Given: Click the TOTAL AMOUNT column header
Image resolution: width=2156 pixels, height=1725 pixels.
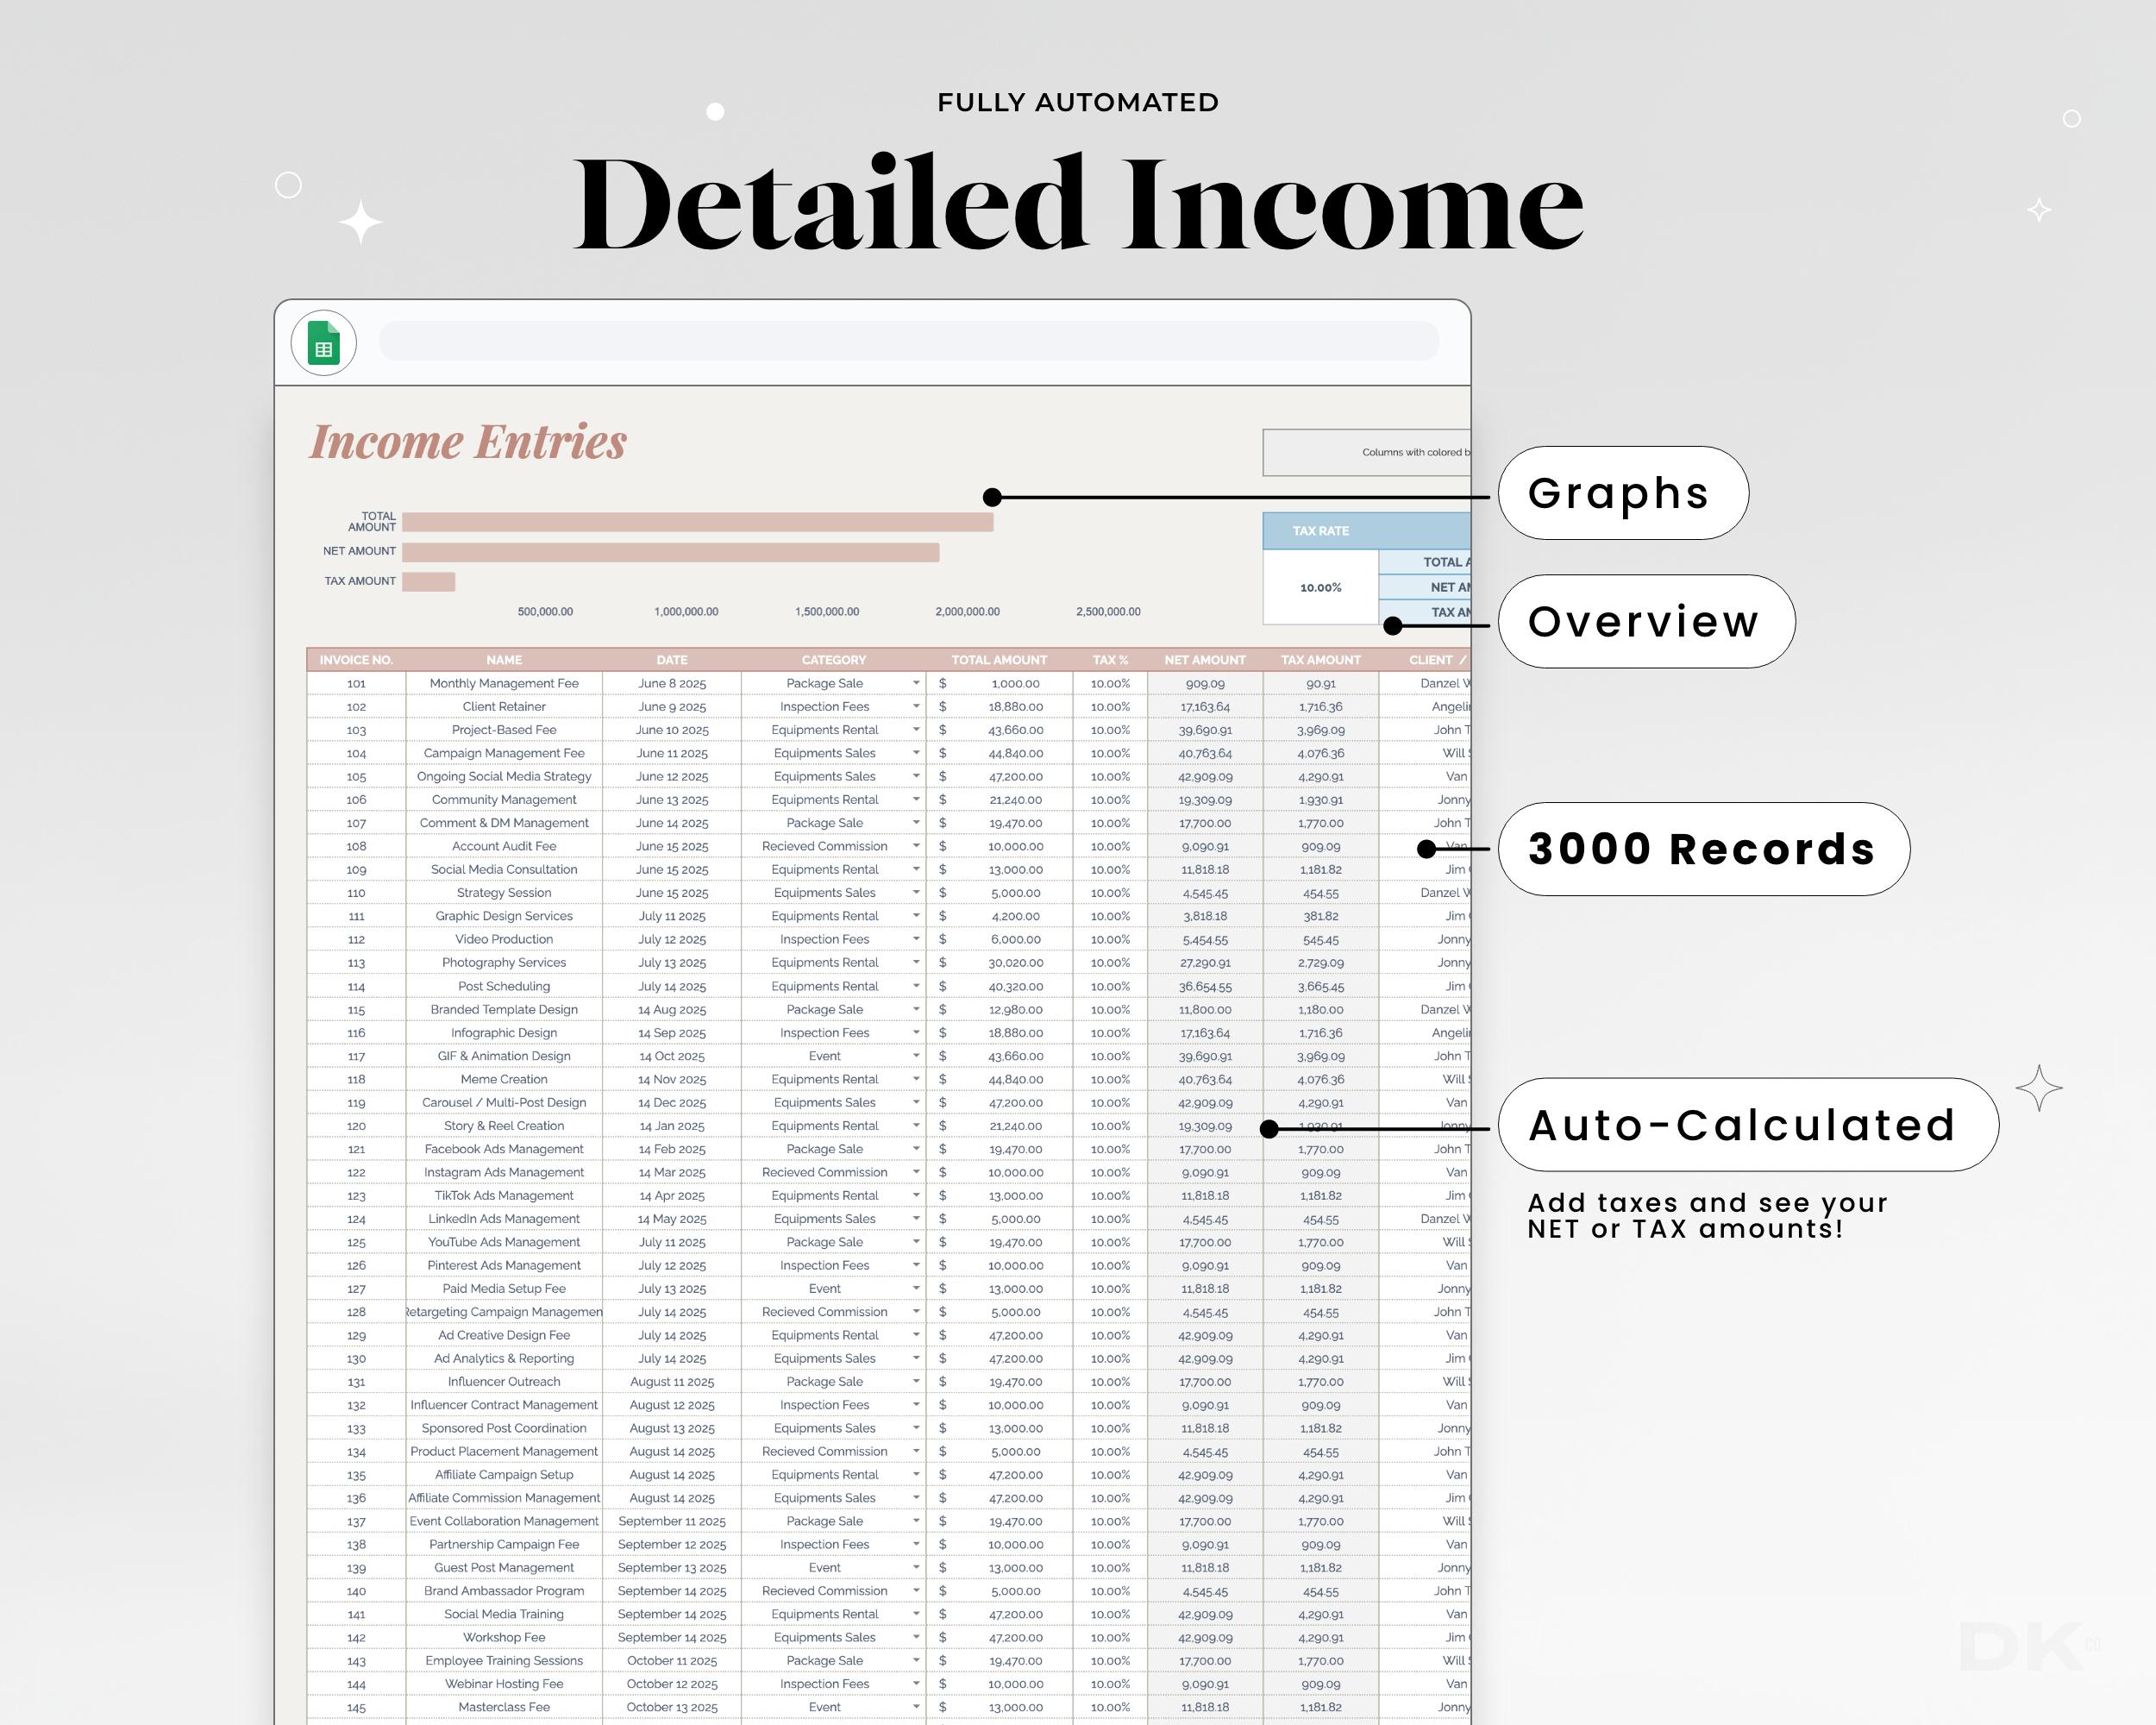Looking at the screenshot, I should 999,660.
